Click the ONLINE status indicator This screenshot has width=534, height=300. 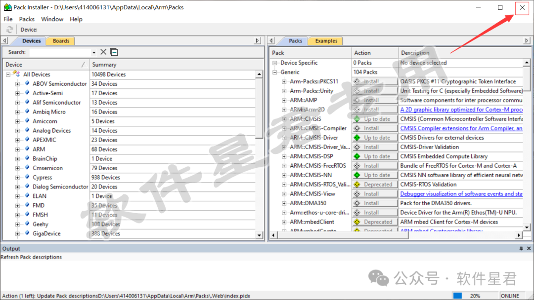510,296
